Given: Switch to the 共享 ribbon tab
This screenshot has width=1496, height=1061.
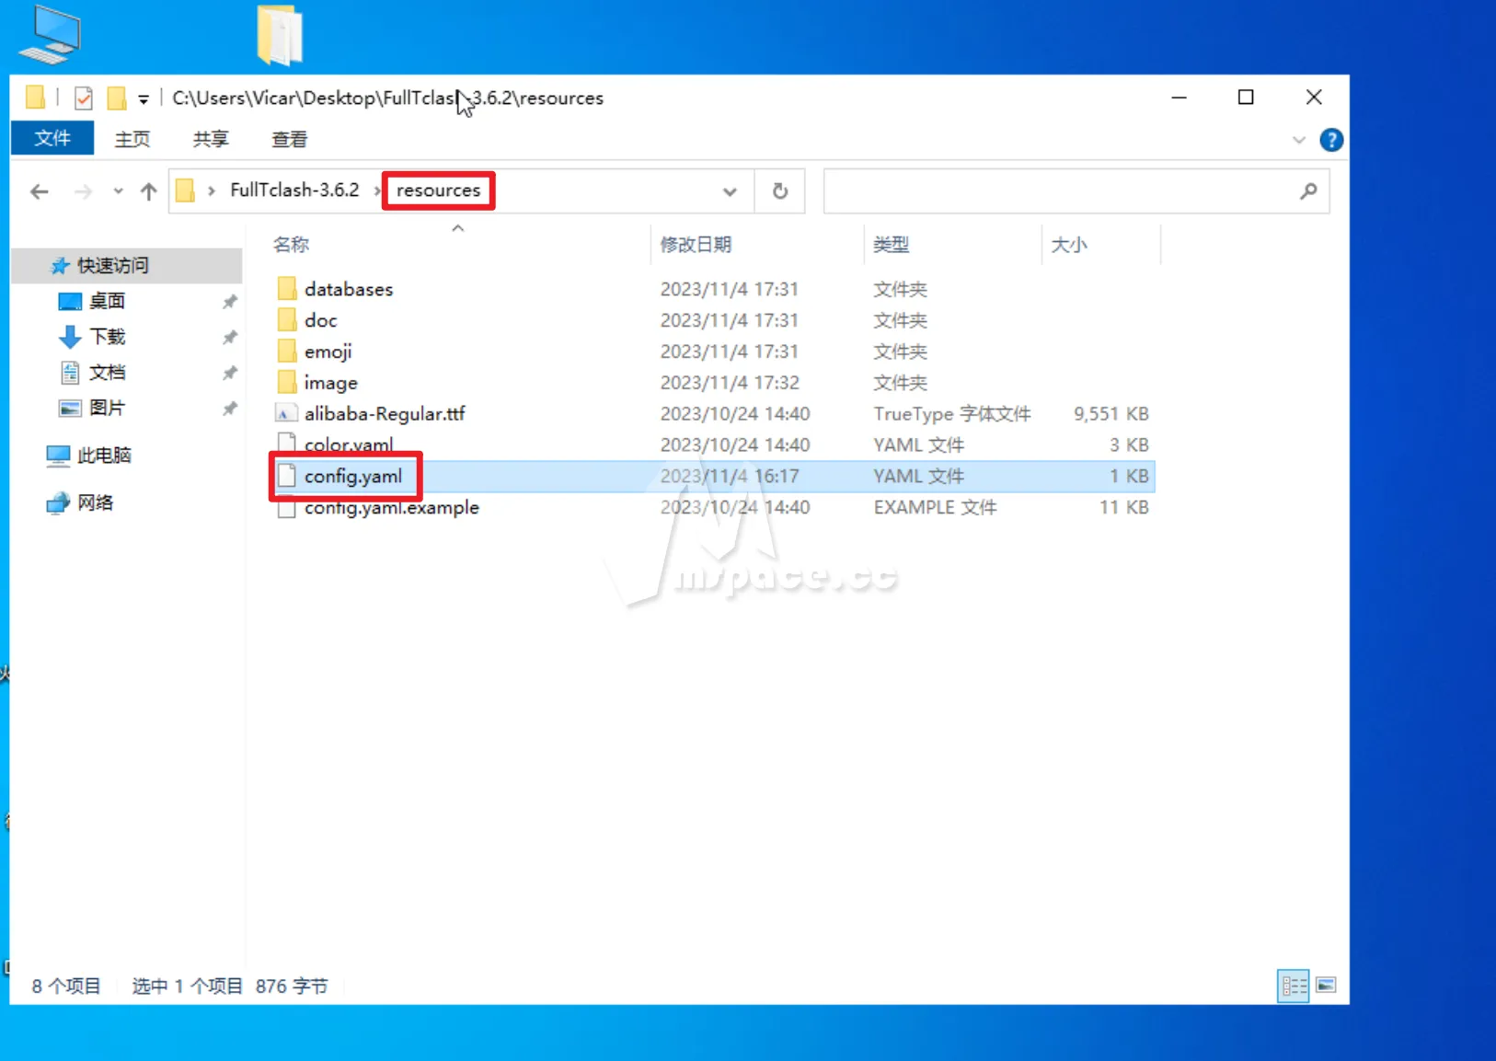Looking at the screenshot, I should 211,139.
